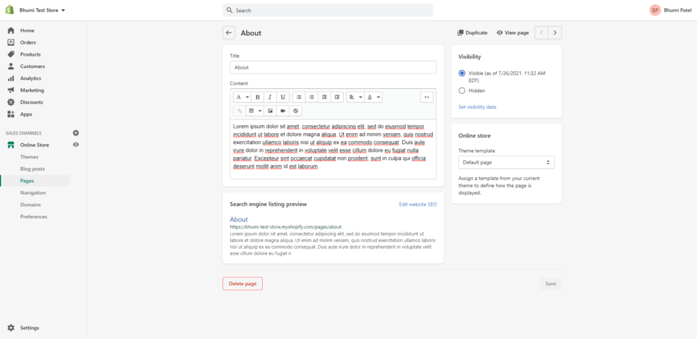Apply italic formatting in content toolbar
Screen dimensions: 697x339
pos(270,97)
